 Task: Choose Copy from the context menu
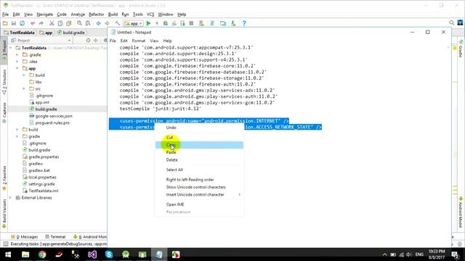pyautogui.click(x=199, y=145)
